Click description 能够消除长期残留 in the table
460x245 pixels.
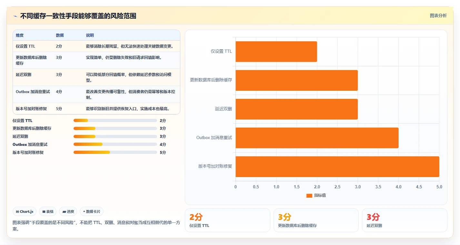[x=130, y=46]
